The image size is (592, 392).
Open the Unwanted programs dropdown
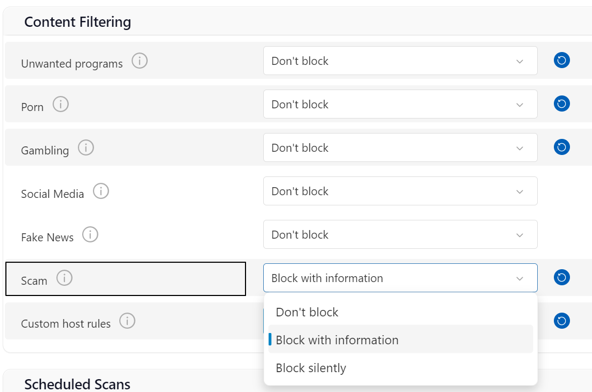click(400, 61)
